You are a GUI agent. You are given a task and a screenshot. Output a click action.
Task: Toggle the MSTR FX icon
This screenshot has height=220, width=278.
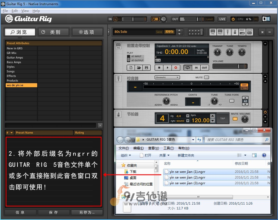pos(249,32)
